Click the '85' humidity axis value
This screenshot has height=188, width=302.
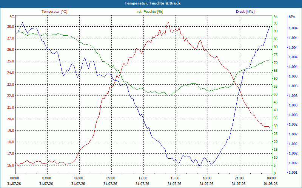(276, 39)
